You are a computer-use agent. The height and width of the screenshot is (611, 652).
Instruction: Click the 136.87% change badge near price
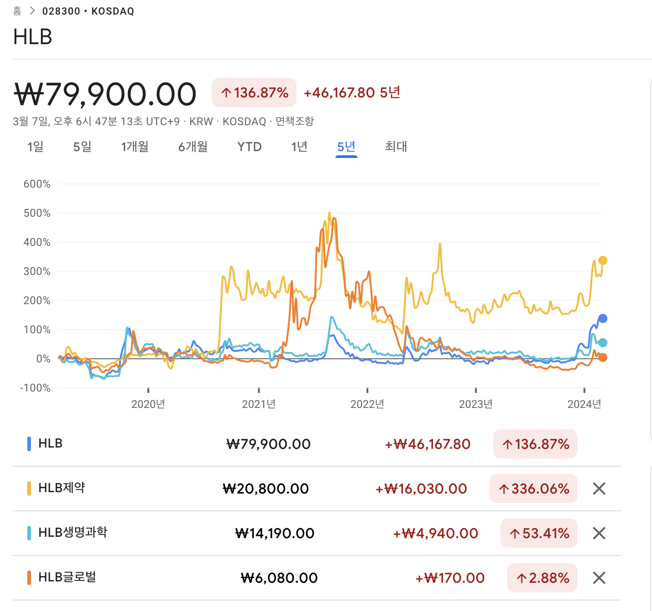tap(254, 93)
